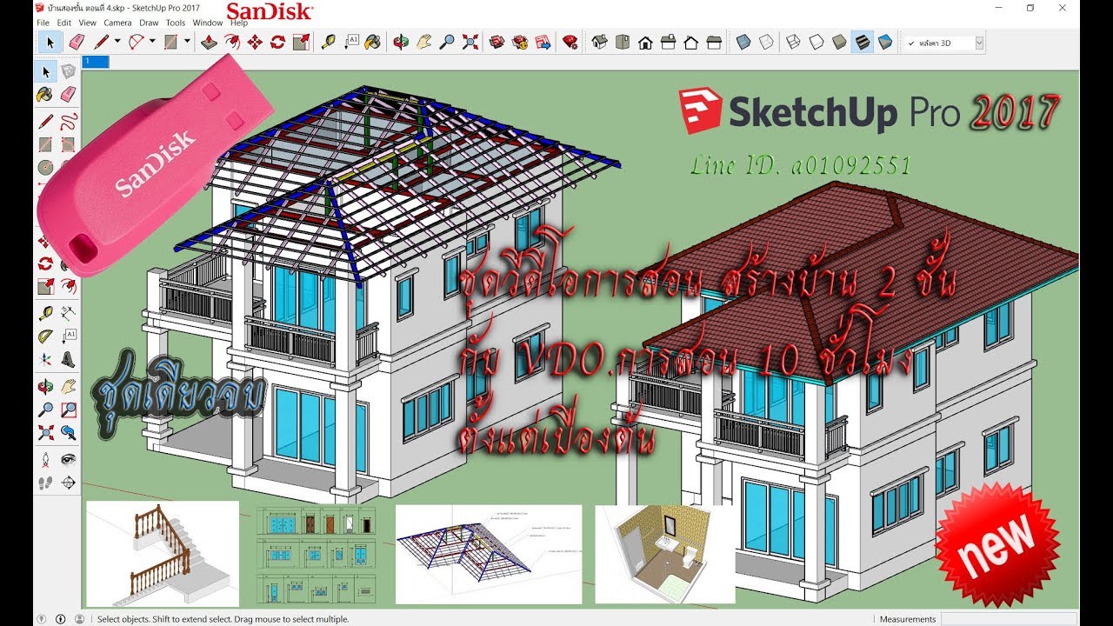Switch to Top view
Viewport: 1113px width, 626px height.
(622, 42)
